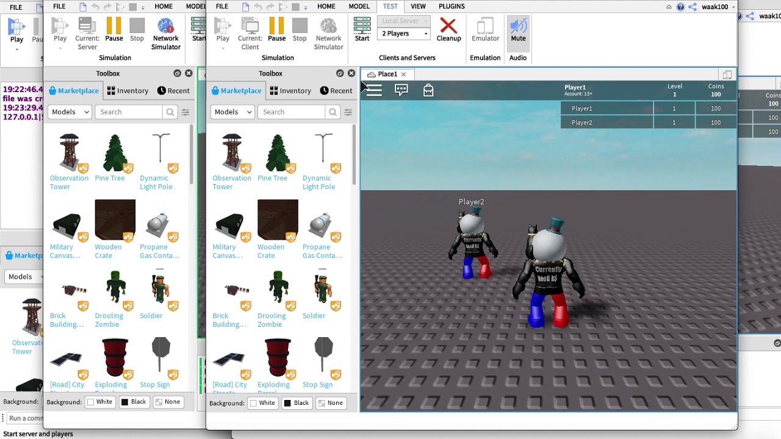Open the hamburger game menu icon
The image size is (781, 439).
point(374,90)
